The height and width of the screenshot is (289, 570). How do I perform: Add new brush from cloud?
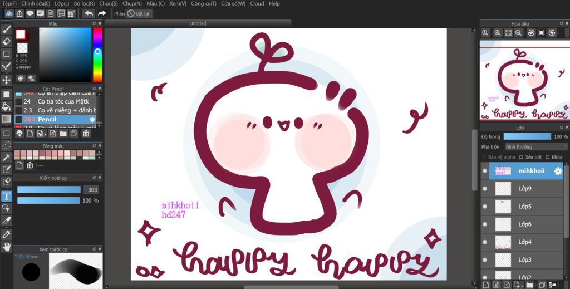pos(19,134)
